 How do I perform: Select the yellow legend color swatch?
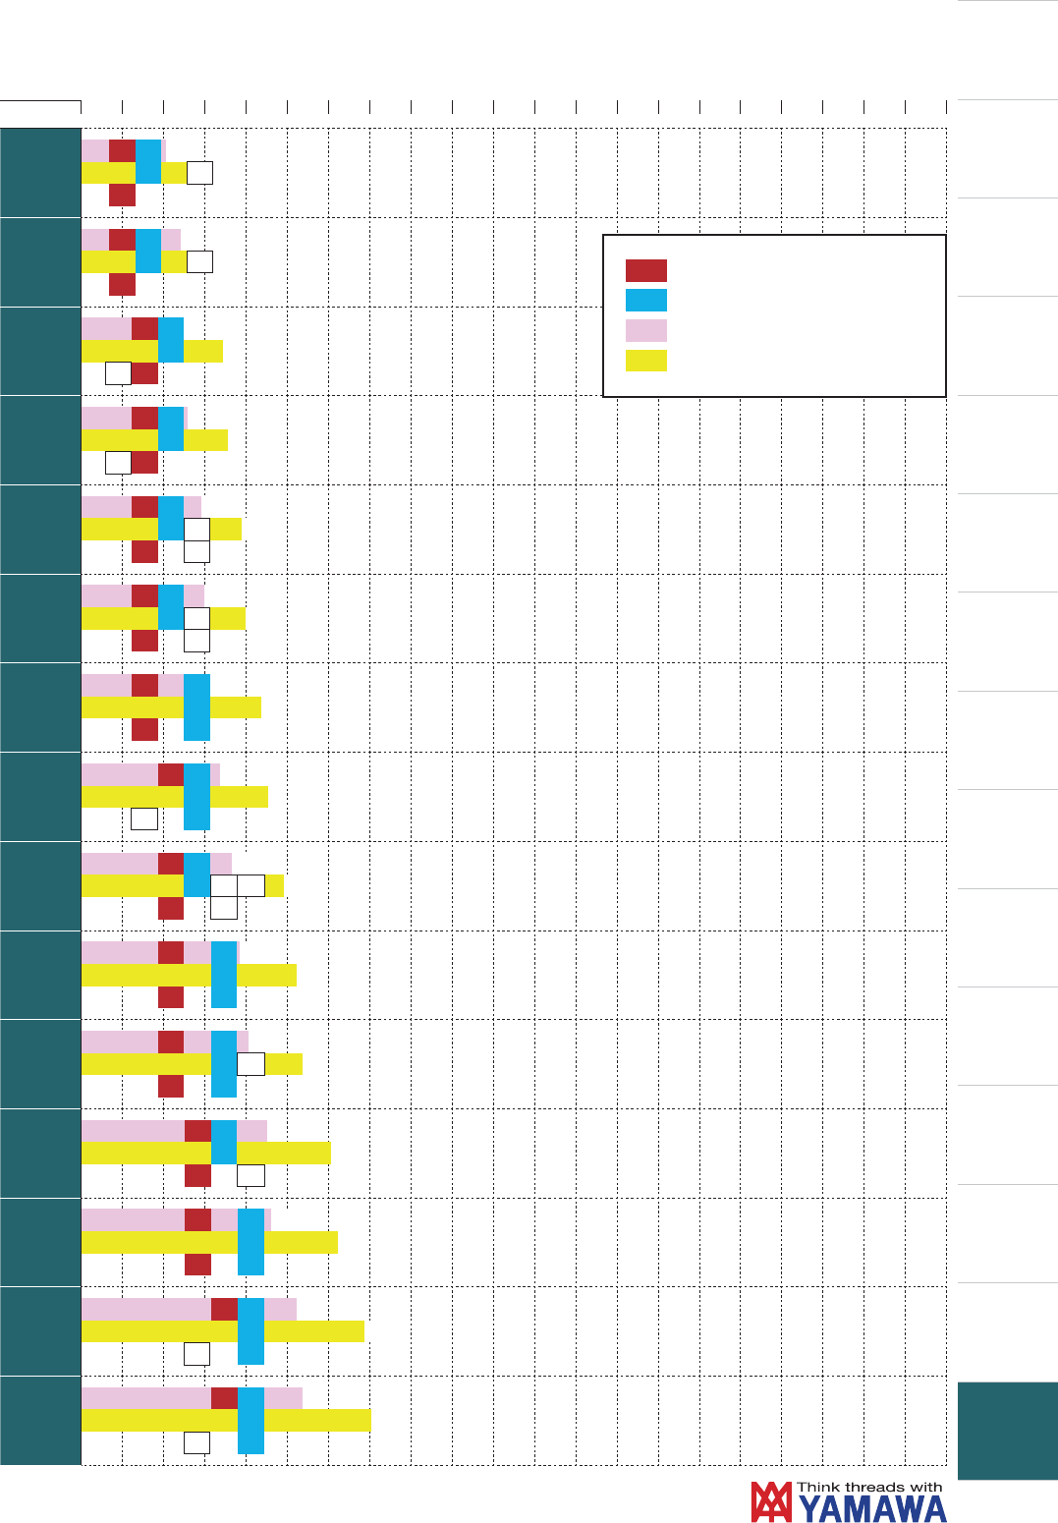pos(646,361)
